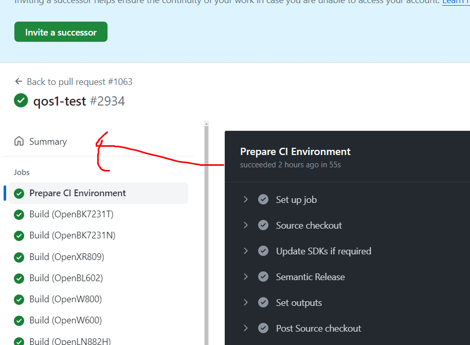The width and height of the screenshot is (470, 345).
Task: Click the check icon of Source checkout
Action: point(263,225)
